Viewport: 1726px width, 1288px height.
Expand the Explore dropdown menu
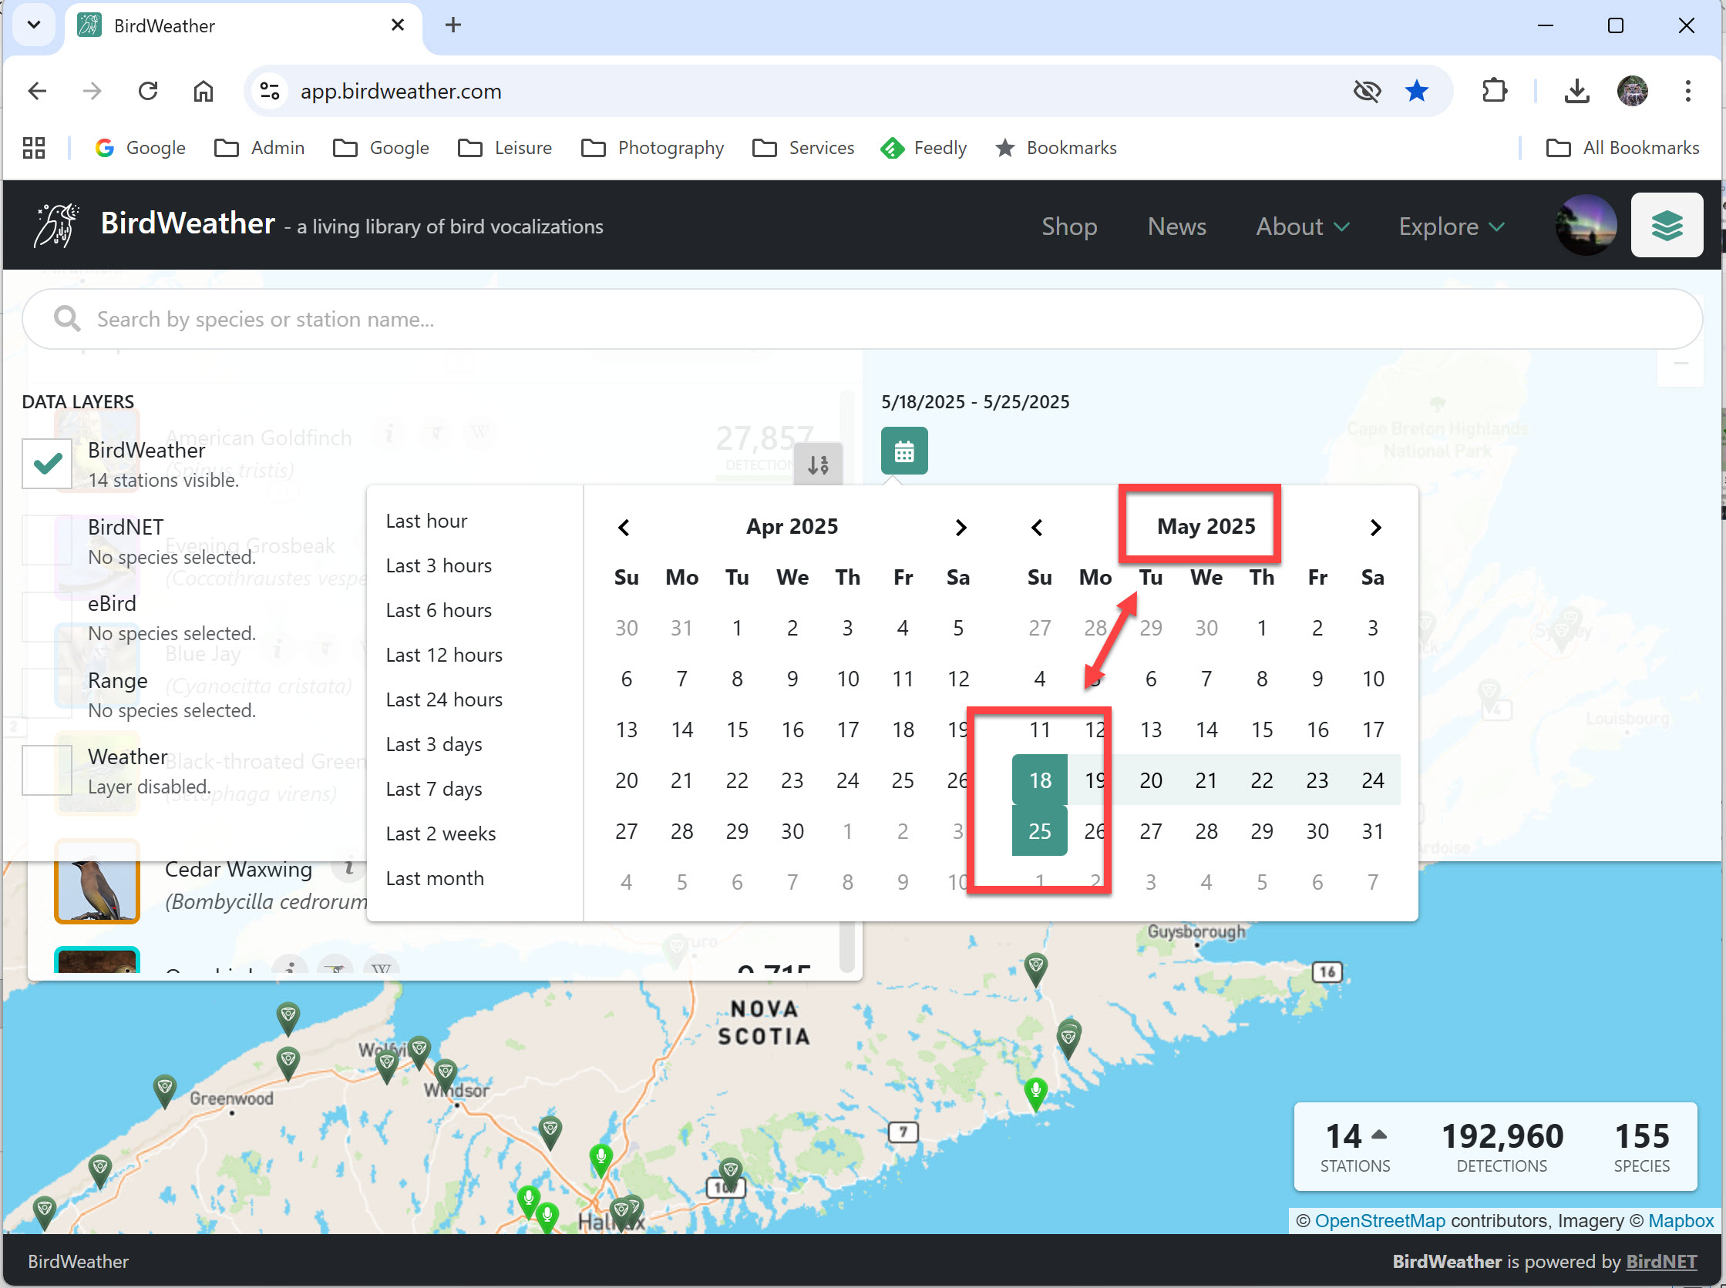tap(1451, 227)
